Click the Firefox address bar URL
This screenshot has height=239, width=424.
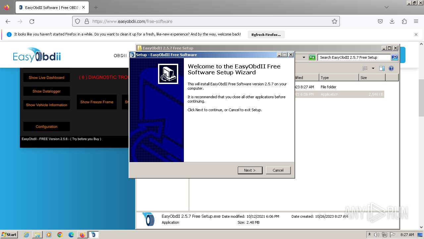coord(132,21)
